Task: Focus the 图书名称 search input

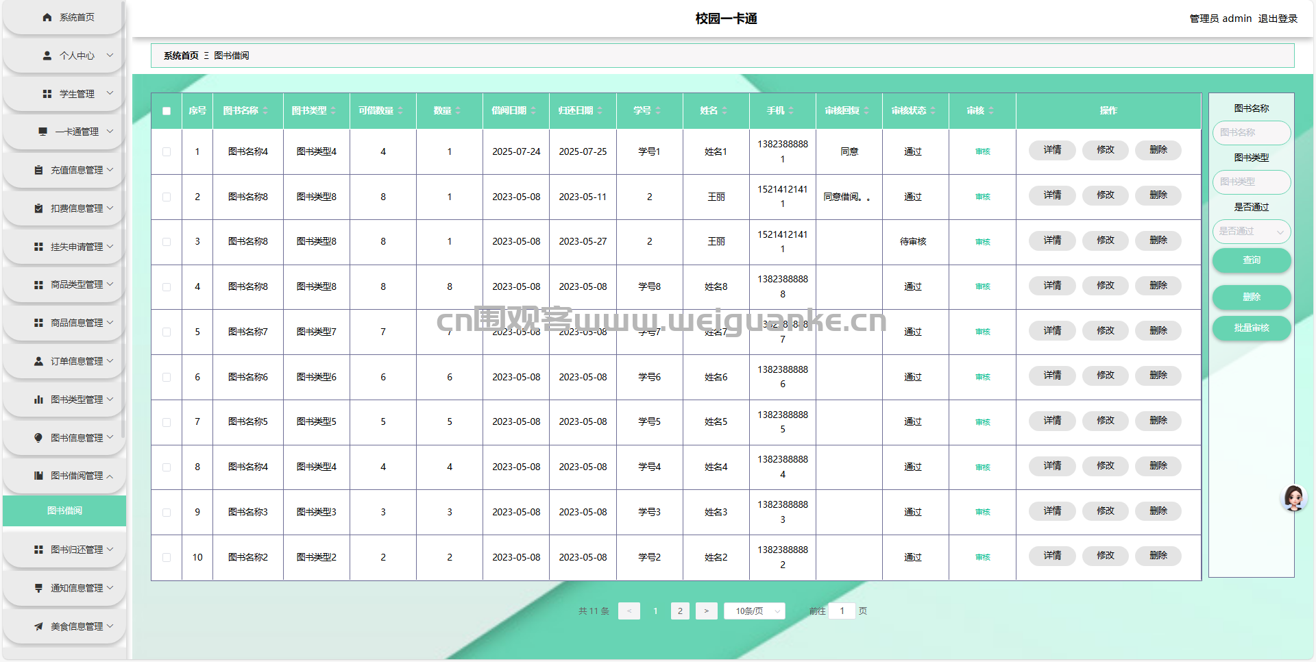Action: [x=1252, y=133]
